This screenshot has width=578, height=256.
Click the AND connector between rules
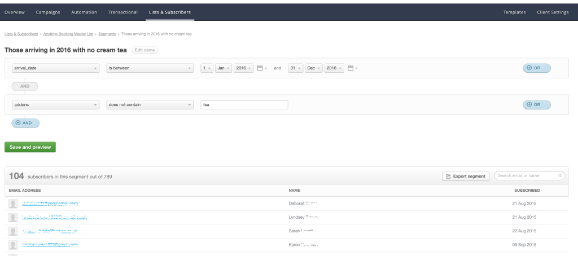coord(25,87)
